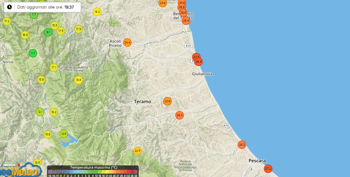Viewport: 350px width, 177px height.
Task: Select the 12.6 marker beside the lake
Action: point(64,134)
